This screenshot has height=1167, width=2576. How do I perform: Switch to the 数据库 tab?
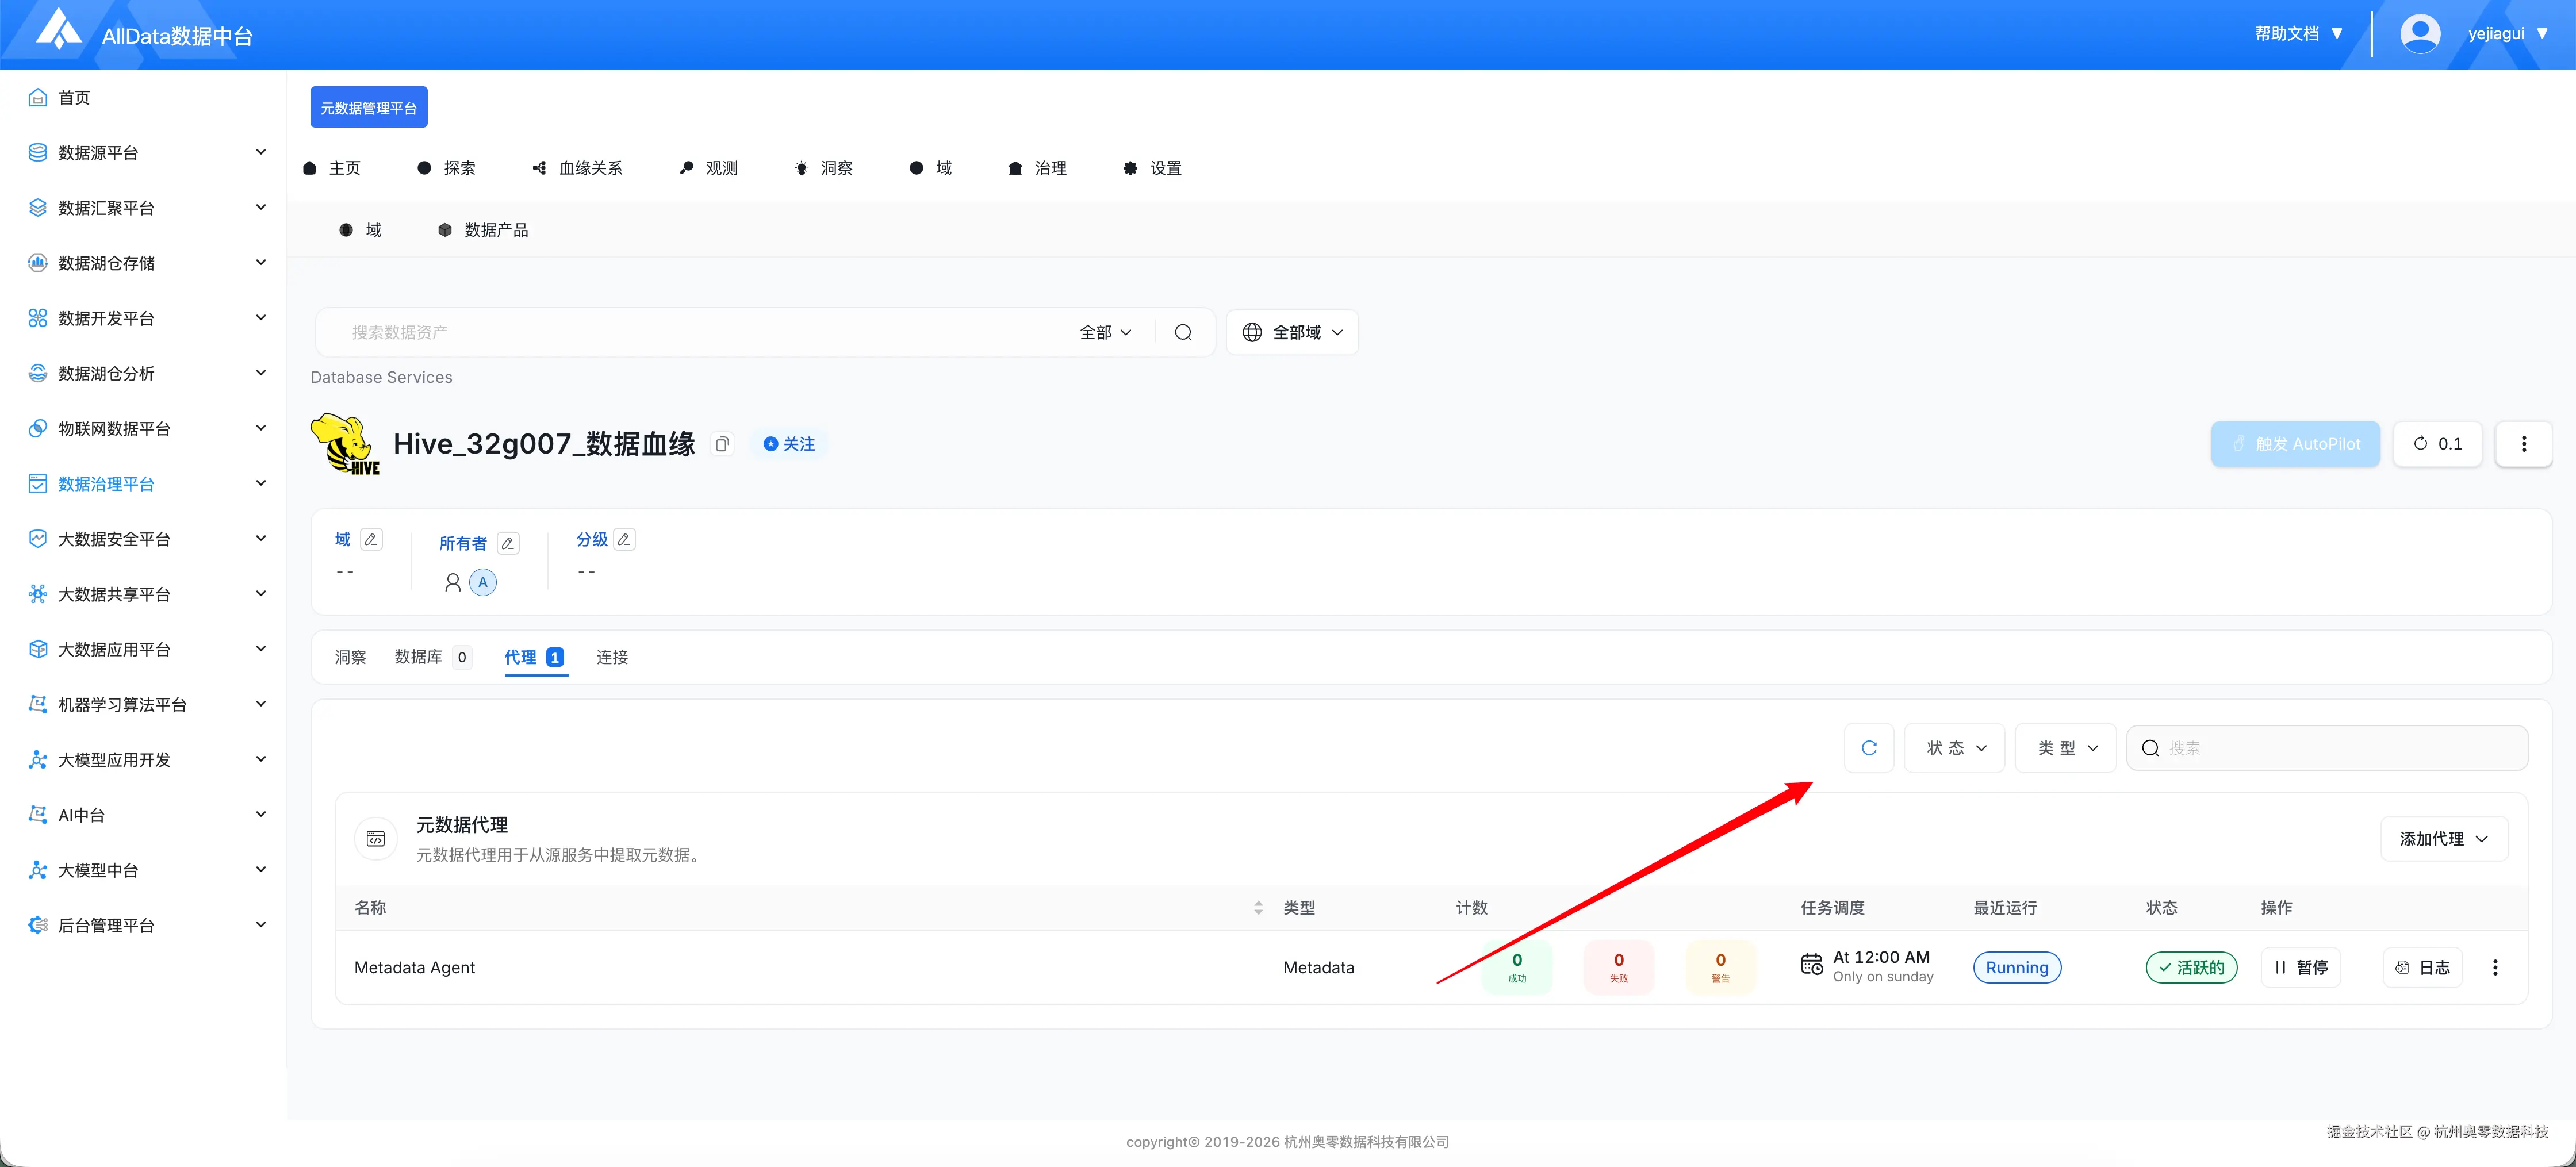(432, 657)
